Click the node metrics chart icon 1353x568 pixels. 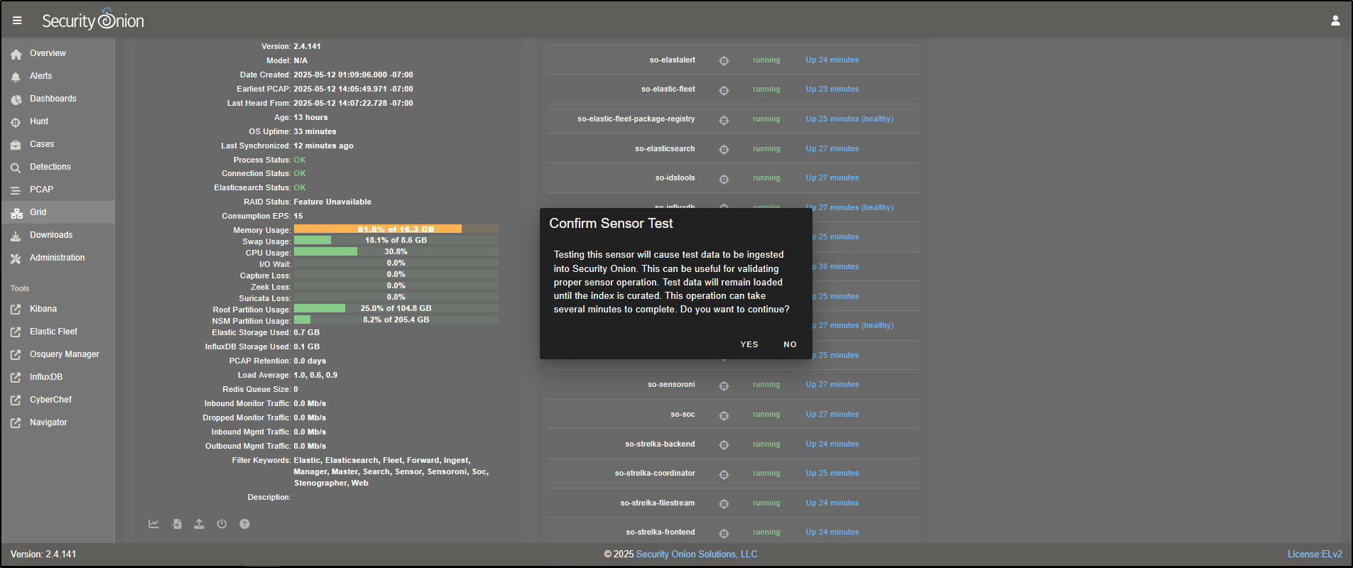coord(153,524)
